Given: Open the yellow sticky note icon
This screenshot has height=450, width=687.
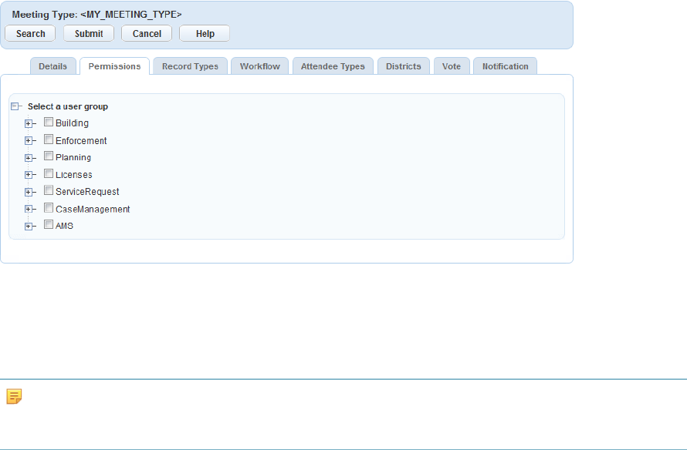Looking at the screenshot, I should (14, 396).
